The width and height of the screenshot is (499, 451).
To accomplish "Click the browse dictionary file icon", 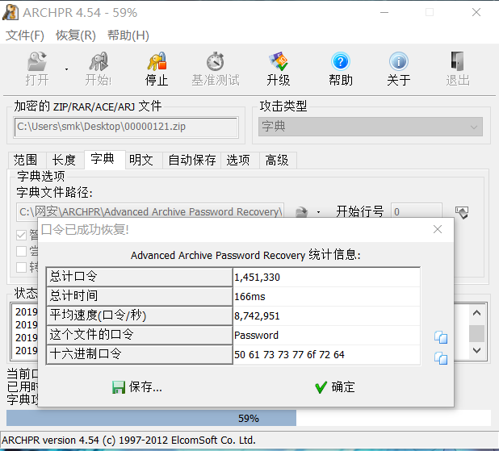I will [x=302, y=212].
